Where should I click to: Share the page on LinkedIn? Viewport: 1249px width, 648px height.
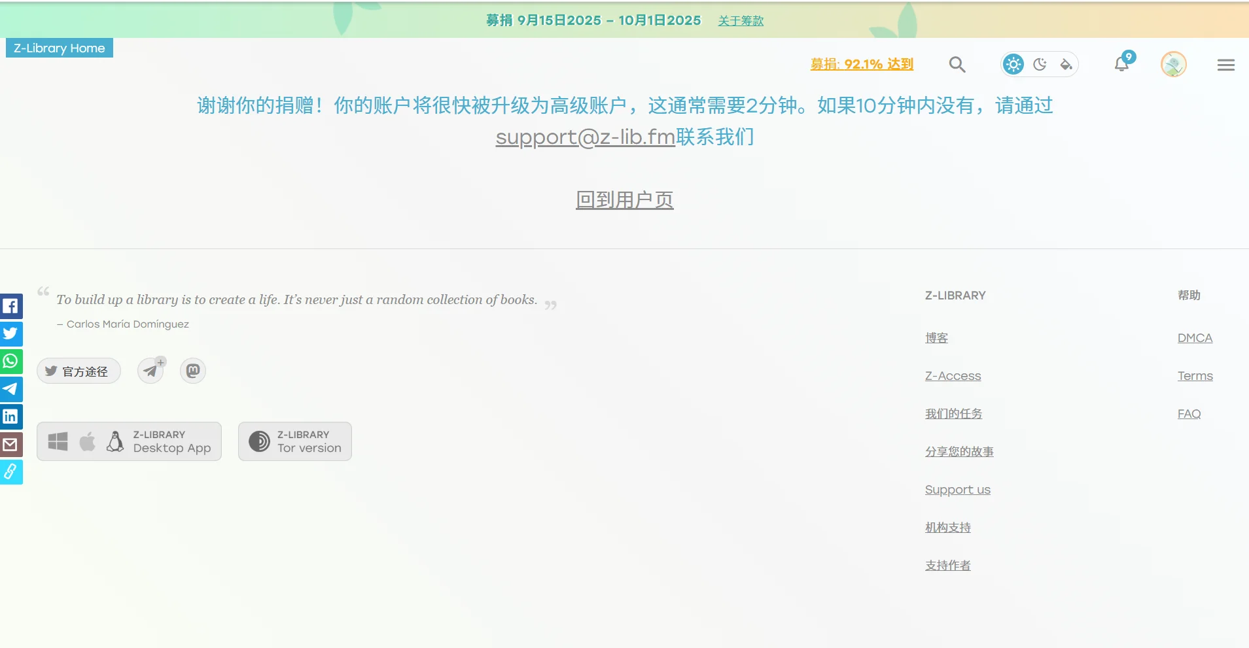click(x=10, y=417)
